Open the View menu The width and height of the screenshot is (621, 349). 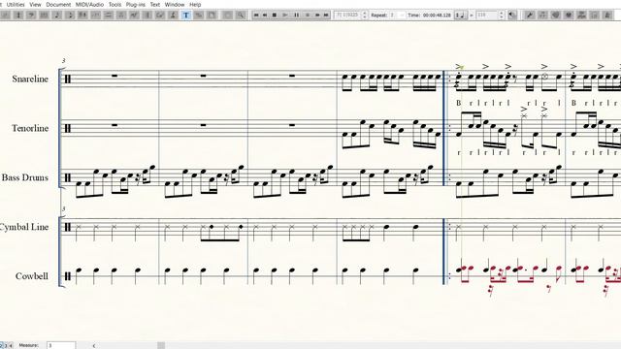click(x=35, y=4)
